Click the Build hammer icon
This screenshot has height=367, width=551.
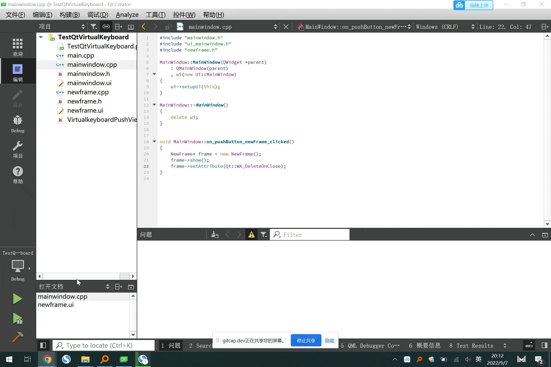point(17,337)
